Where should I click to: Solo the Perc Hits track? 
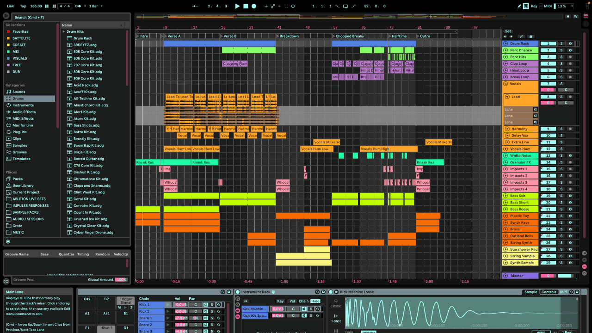coord(561,57)
